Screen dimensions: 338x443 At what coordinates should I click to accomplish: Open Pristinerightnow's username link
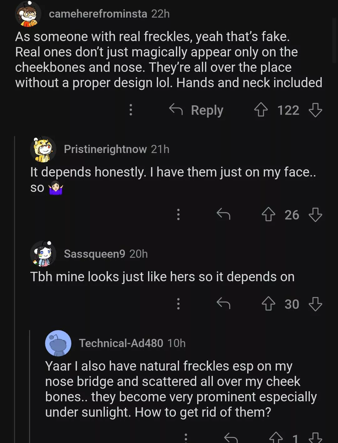pos(105,149)
